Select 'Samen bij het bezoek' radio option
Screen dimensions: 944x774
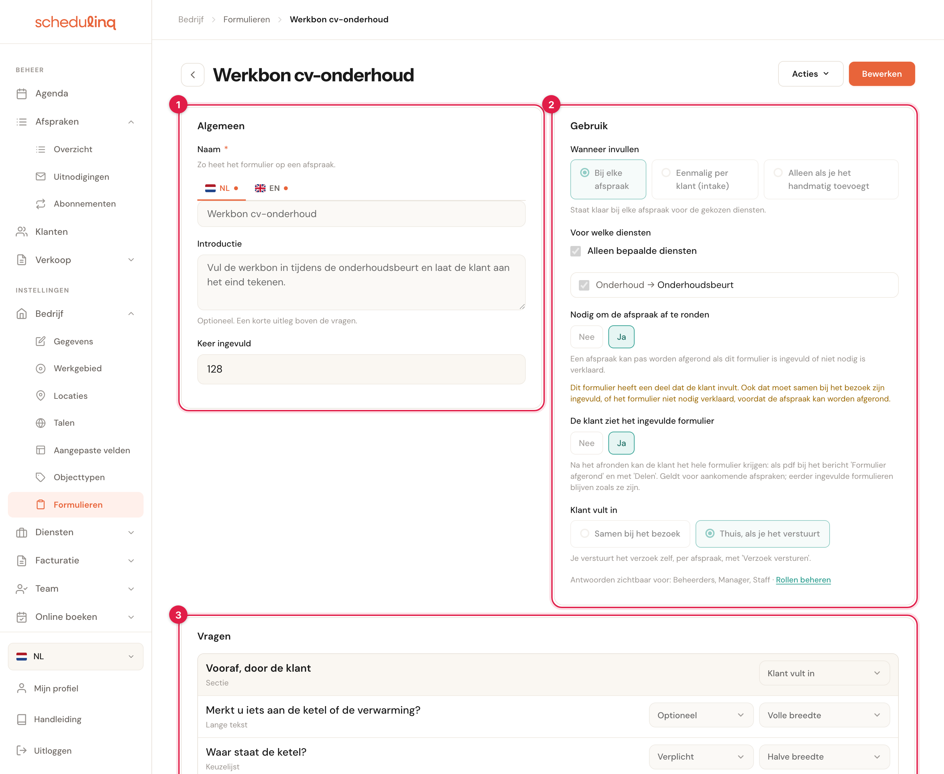630,534
